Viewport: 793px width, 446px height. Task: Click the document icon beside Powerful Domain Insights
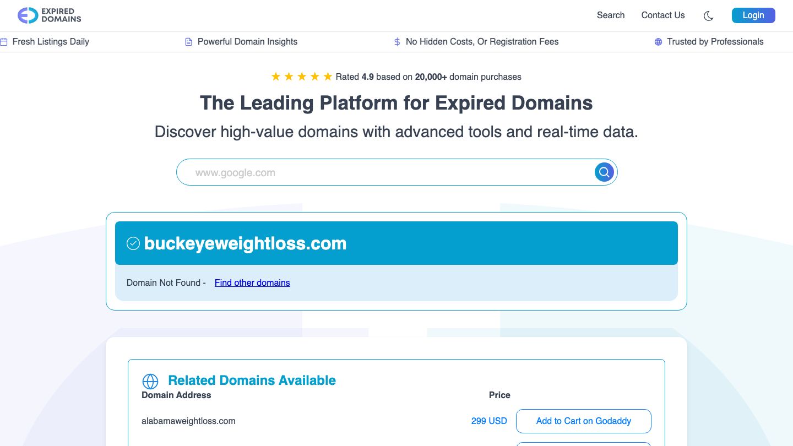(x=188, y=42)
